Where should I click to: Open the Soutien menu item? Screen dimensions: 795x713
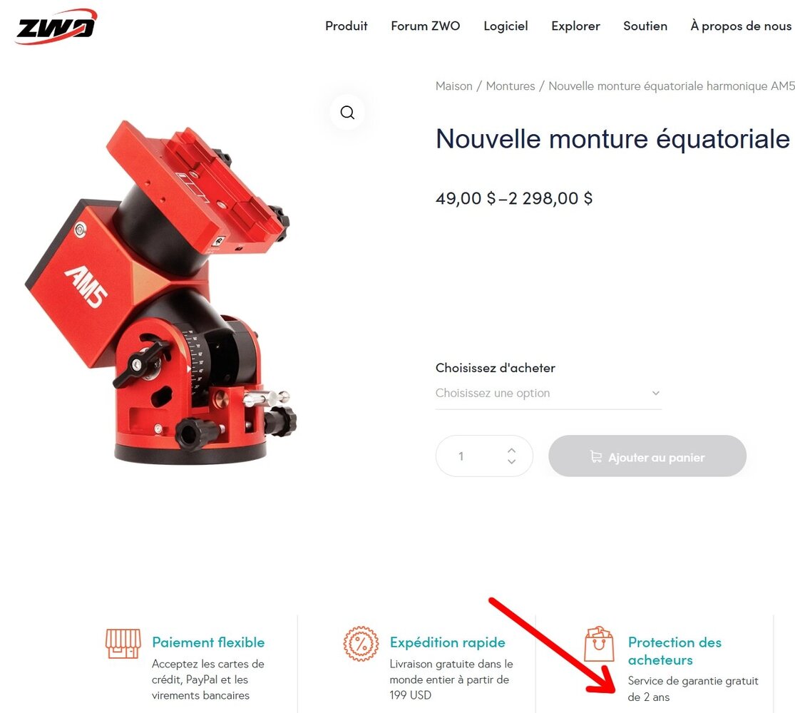point(645,26)
